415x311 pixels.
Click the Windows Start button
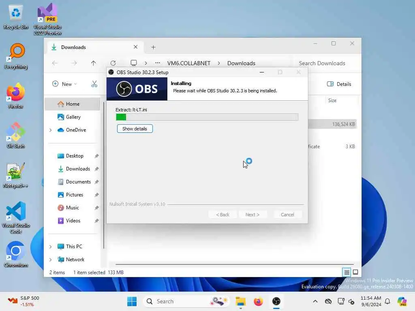click(x=132, y=301)
